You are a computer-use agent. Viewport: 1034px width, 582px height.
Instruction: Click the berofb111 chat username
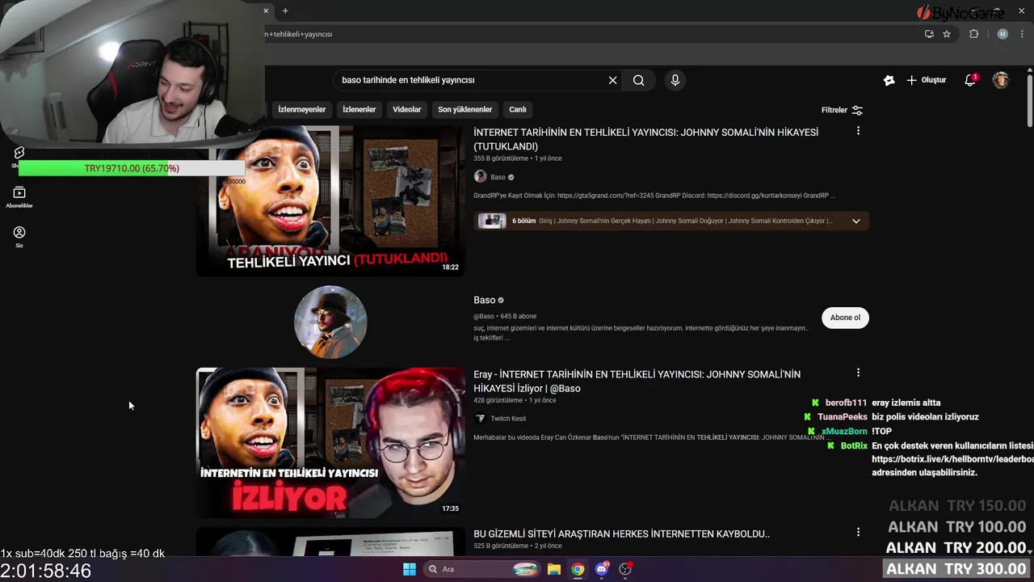[846, 403]
